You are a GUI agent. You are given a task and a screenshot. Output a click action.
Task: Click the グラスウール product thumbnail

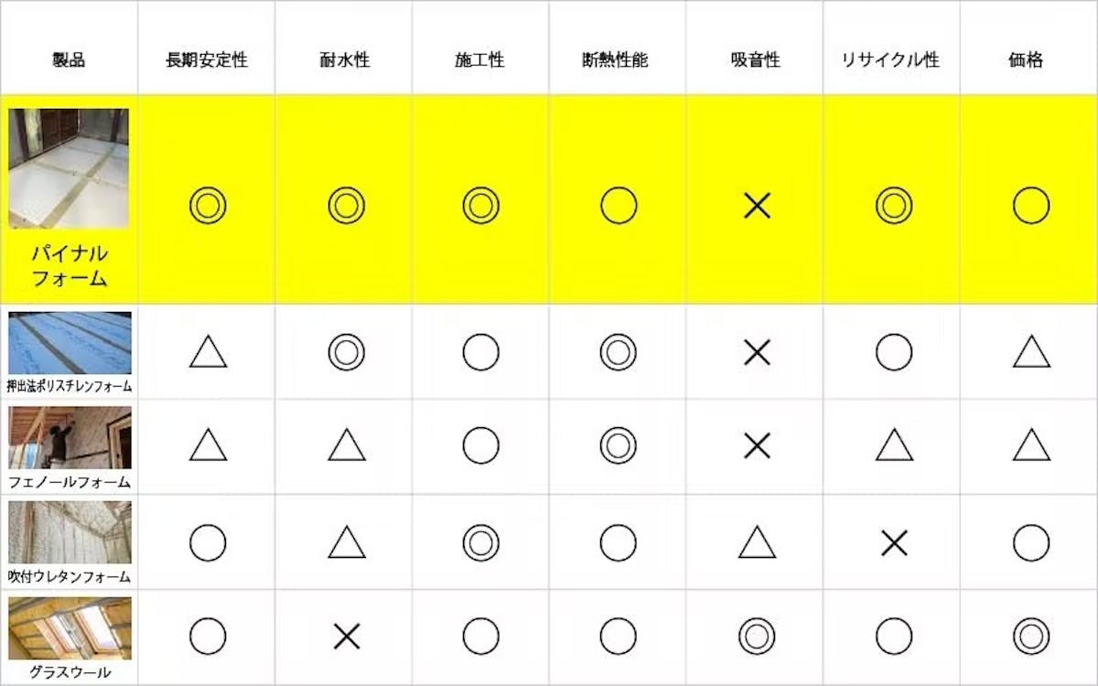tap(70, 628)
